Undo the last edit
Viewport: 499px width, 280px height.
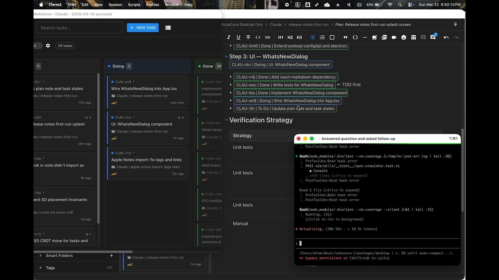(446, 37)
